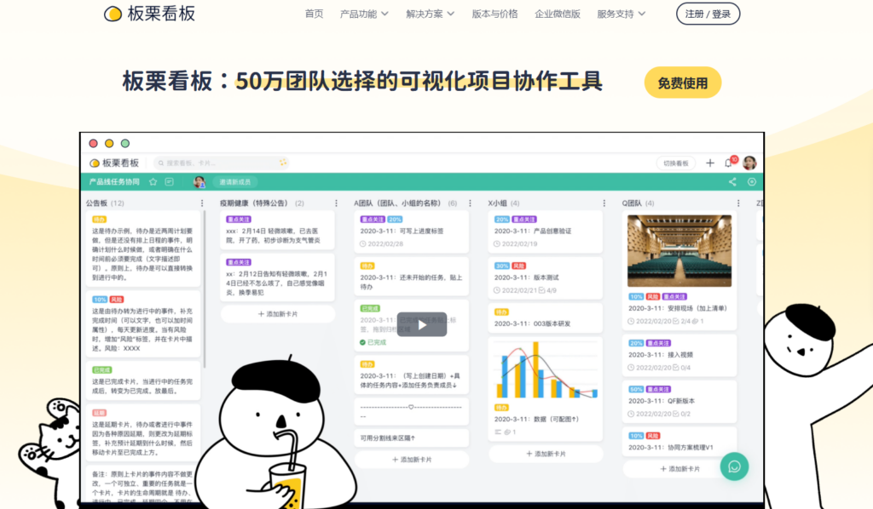Screen dimensions: 873x509
Task: Open the board settings gear icon
Action: point(751,181)
